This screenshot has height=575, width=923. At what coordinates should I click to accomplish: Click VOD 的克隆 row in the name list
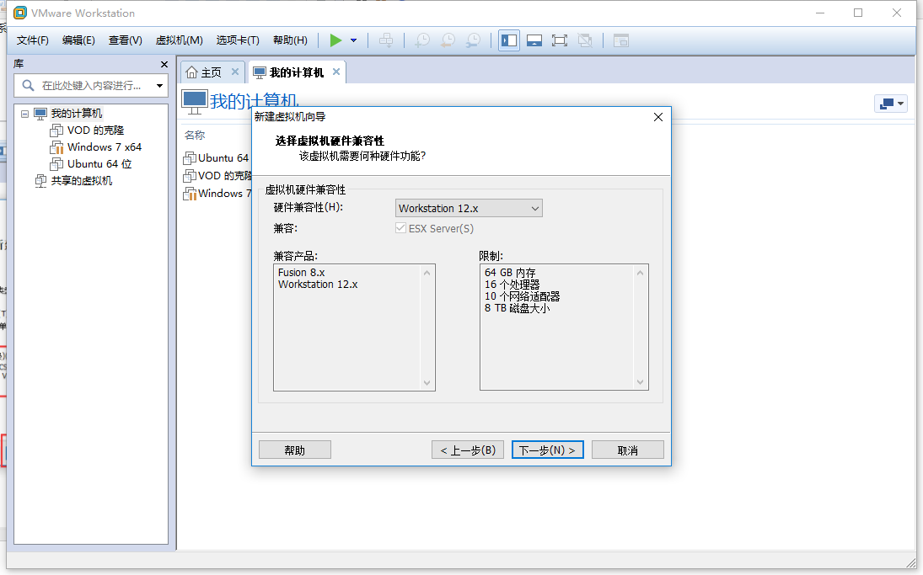tap(217, 176)
